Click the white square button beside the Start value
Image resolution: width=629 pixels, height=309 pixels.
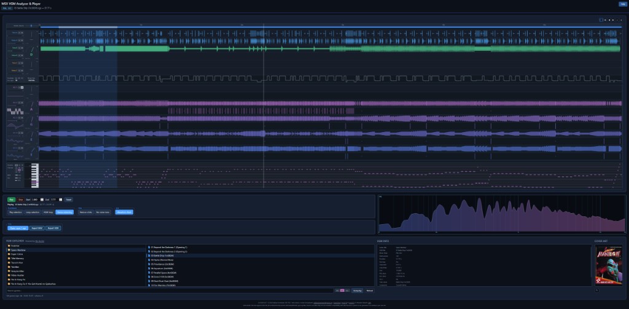tap(42, 200)
